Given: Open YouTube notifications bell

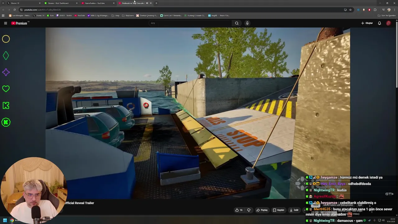Looking at the screenshot, I should pyautogui.click(x=379, y=23).
